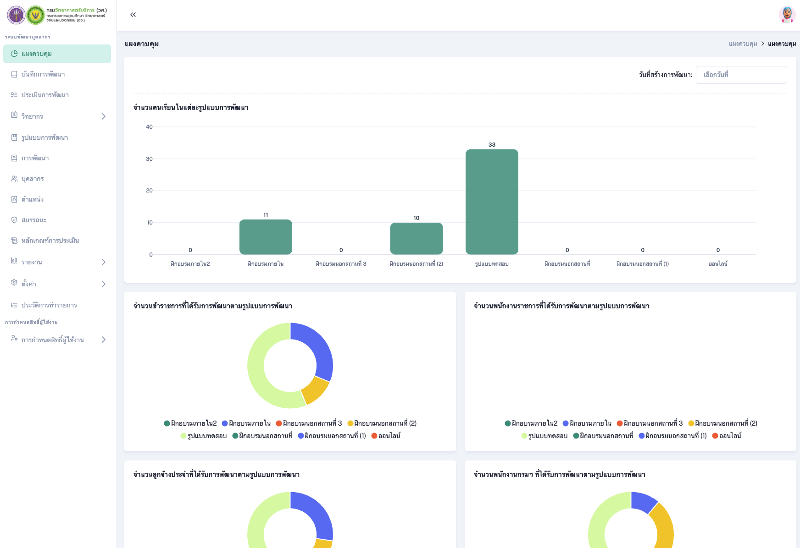Open the การพัฒนา menu item

coord(35,158)
